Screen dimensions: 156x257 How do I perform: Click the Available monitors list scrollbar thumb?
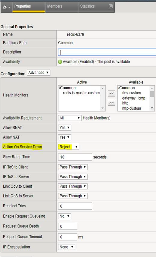[152, 94]
